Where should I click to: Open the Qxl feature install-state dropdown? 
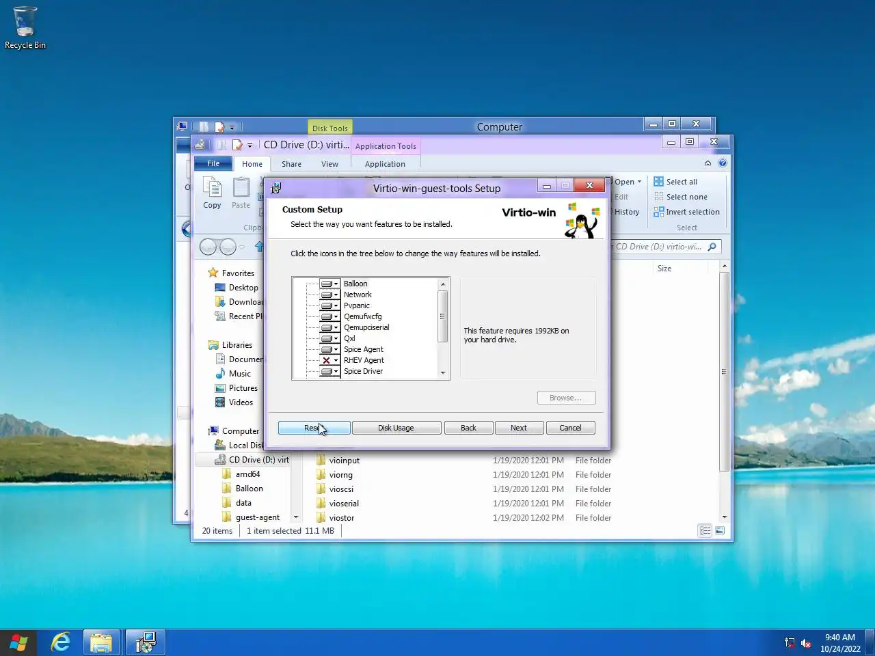pyautogui.click(x=329, y=338)
